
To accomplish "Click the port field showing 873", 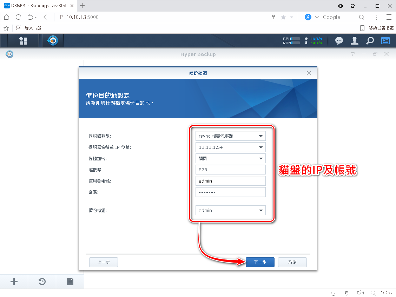I will [230, 170].
